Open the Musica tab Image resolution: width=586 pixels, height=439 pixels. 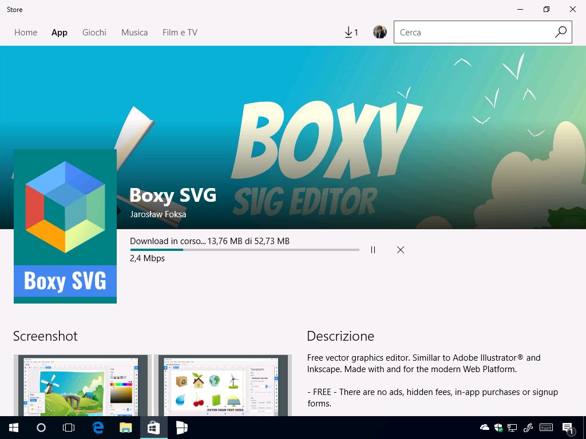point(134,33)
